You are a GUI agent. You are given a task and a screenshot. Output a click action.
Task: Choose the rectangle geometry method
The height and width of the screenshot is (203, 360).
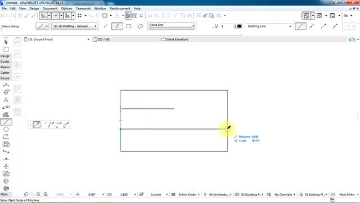pyautogui.click(x=129, y=27)
